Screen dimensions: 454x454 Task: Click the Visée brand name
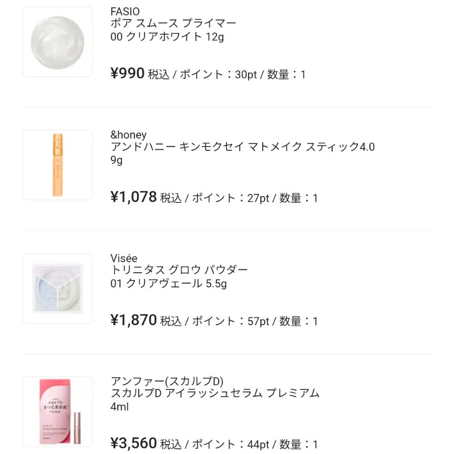pyautogui.click(x=124, y=258)
